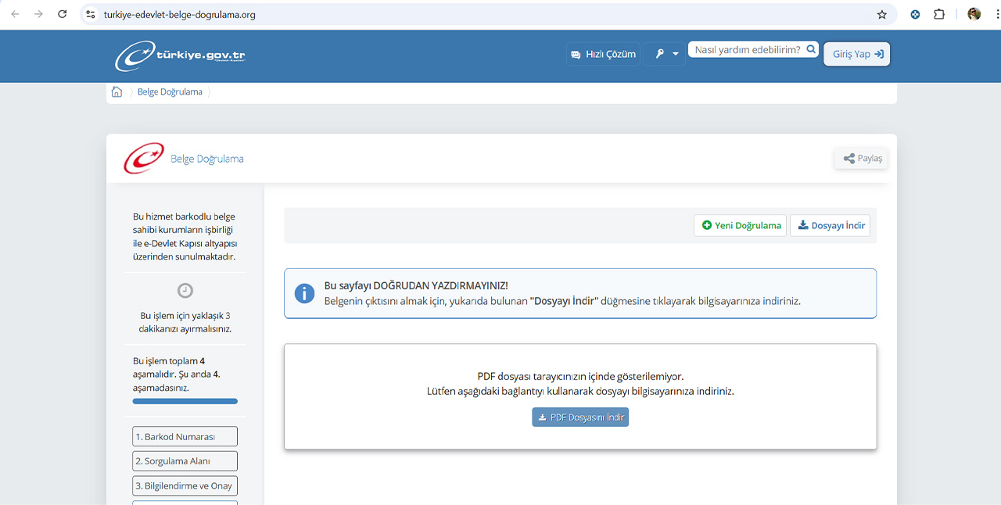This screenshot has width=1001, height=505.
Task: Click the "Nasıl yardım edebilirim?" search field
Action: 747,48
